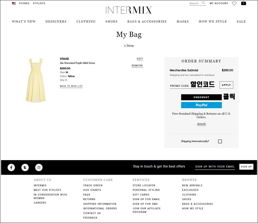Open Join Our Affiliate Program link

(146, 210)
